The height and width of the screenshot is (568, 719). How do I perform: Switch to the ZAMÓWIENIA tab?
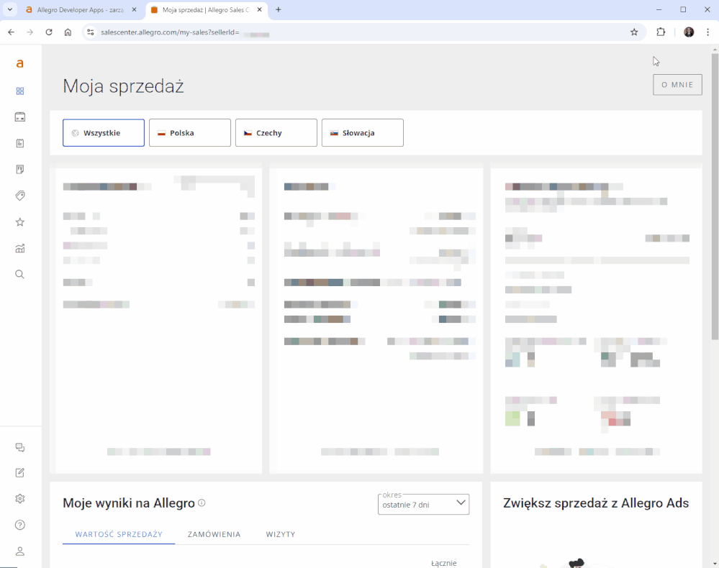[x=214, y=534]
